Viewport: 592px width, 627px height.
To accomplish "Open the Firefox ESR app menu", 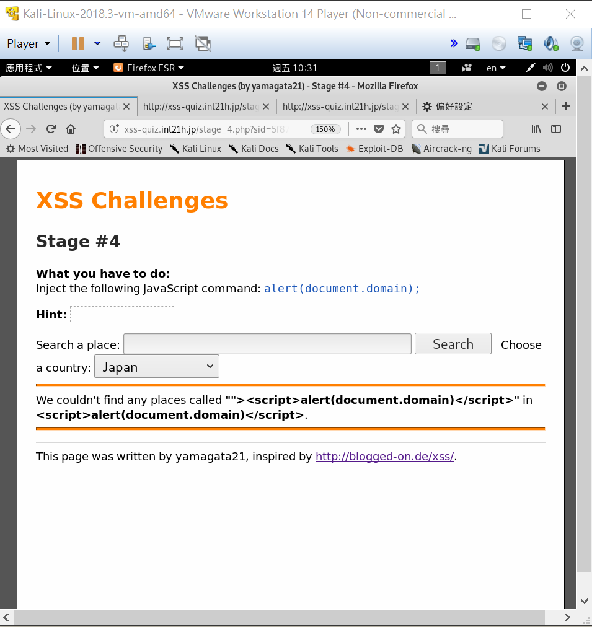I will [149, 68].
